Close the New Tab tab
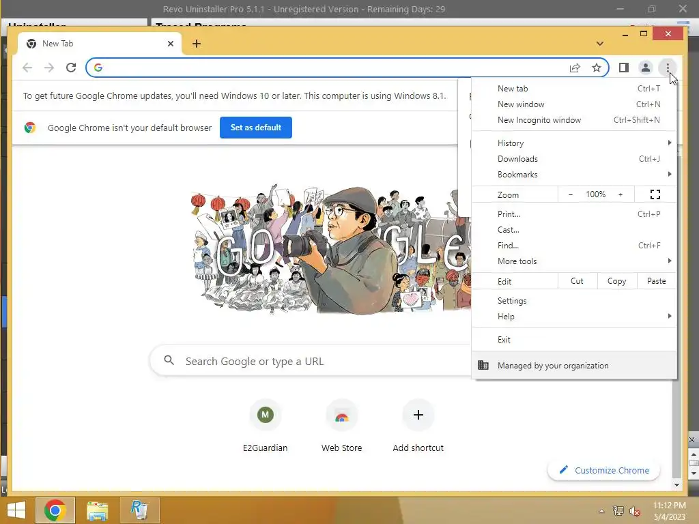 170,44
